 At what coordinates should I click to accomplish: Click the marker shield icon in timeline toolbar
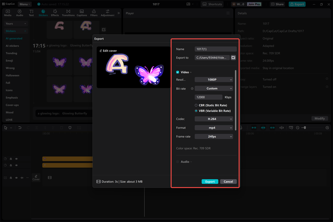point(70,128)
